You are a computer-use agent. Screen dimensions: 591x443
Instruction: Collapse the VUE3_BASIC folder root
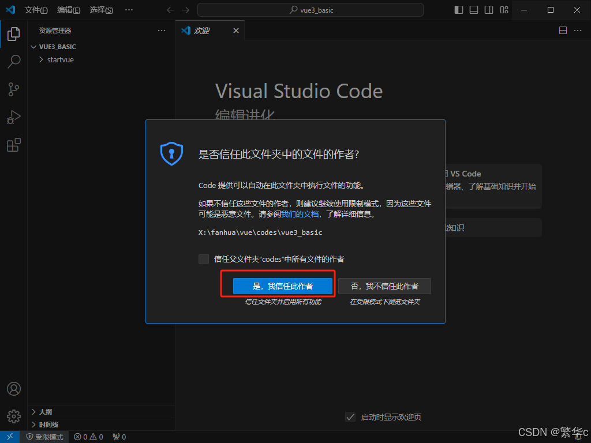coord(101,47)
